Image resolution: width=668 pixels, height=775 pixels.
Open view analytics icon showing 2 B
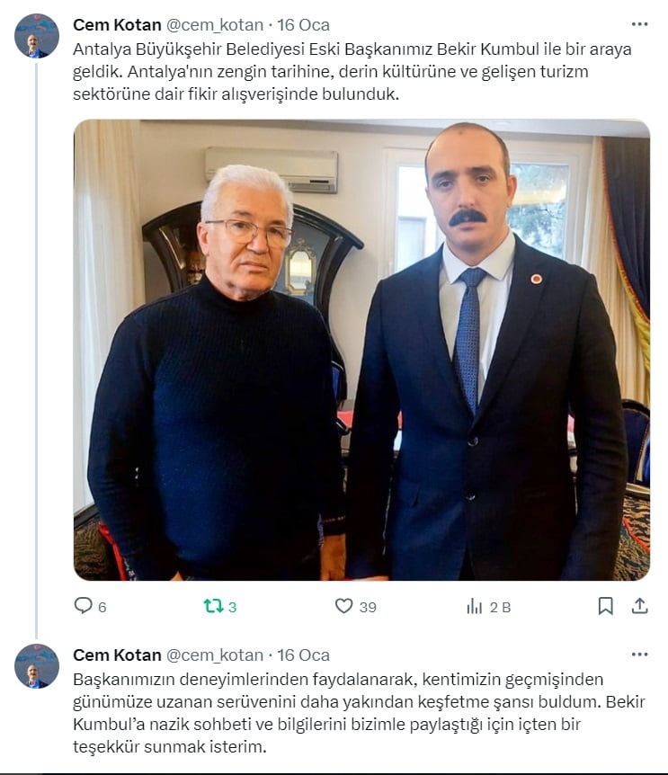click(x=475, y=606)
